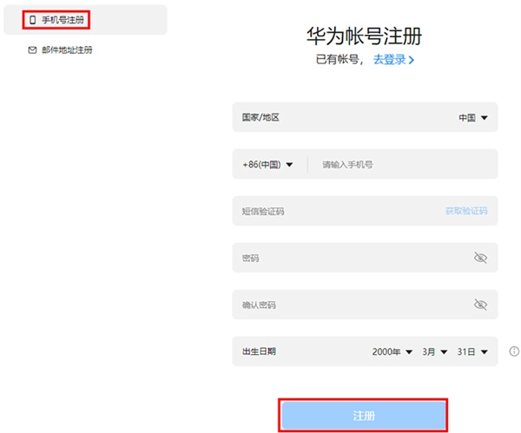Focus the 请输入手机号 phone number field
Image resolution: width=521 pixels, height=433 pixels.
[x=399, y=164]
